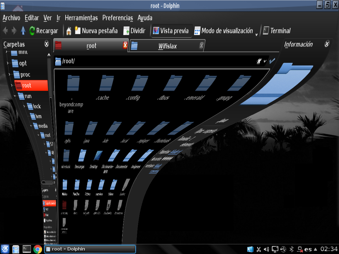Switch to the Wifislax tab
Image resolution: width=339 pixels, height=254 pixels.
coord(167,46)
